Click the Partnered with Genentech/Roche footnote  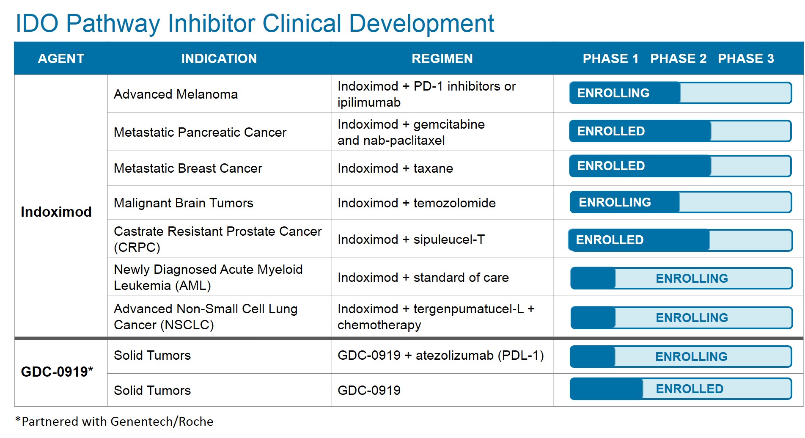point(114,421)
